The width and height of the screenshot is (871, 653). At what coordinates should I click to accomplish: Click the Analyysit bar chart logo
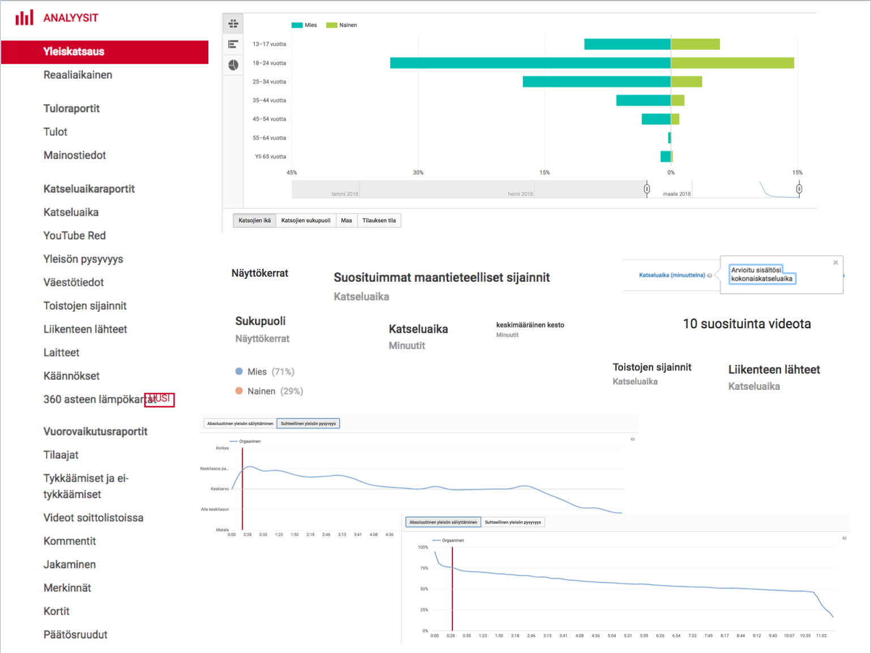click(24, 18)
